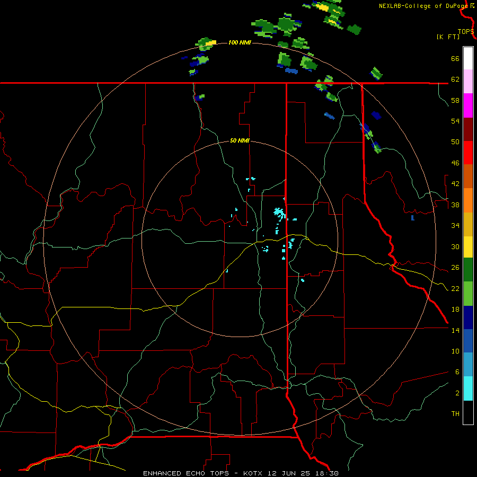The width and height of the screenshot is (477, 477).
Task: Click the 10 value on the legend scale
Action: 455,351
